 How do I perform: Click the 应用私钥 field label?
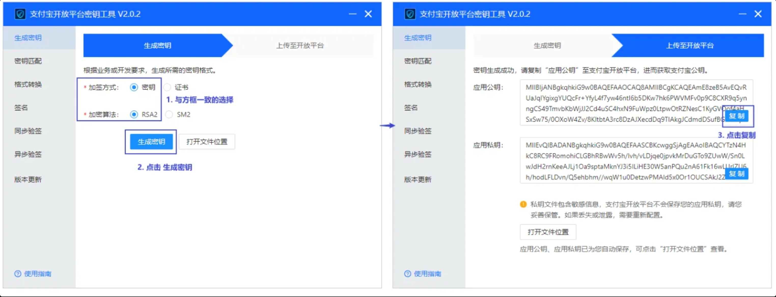click(488, 145)
